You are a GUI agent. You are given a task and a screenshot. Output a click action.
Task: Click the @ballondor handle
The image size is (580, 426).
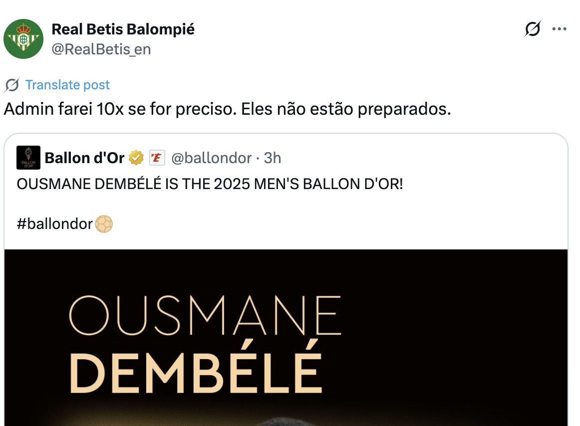coord(211,158)
